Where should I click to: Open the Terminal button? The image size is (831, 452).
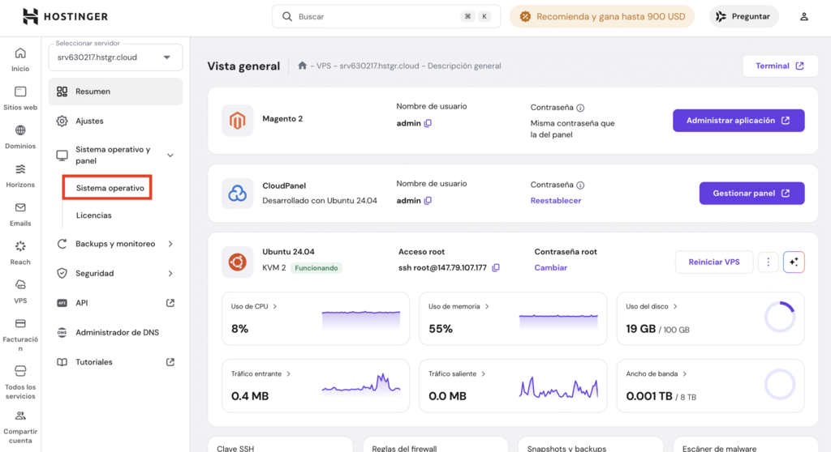pyautogui.click(x=780, y=66)
